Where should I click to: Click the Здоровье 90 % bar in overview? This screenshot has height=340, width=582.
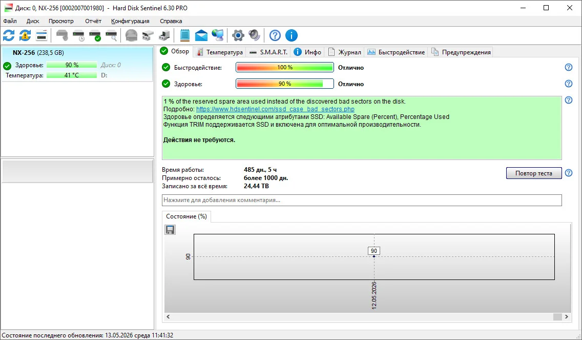pos(285,84)
